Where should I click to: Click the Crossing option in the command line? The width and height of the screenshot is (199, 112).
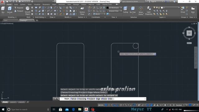pyautogui.click(x=81, y=99)
